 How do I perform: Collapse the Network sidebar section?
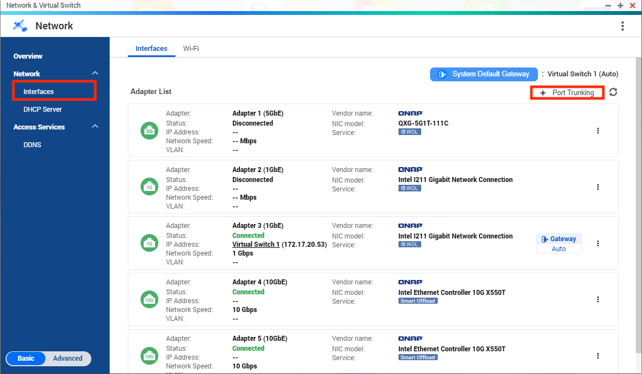(x=95, y=73)
